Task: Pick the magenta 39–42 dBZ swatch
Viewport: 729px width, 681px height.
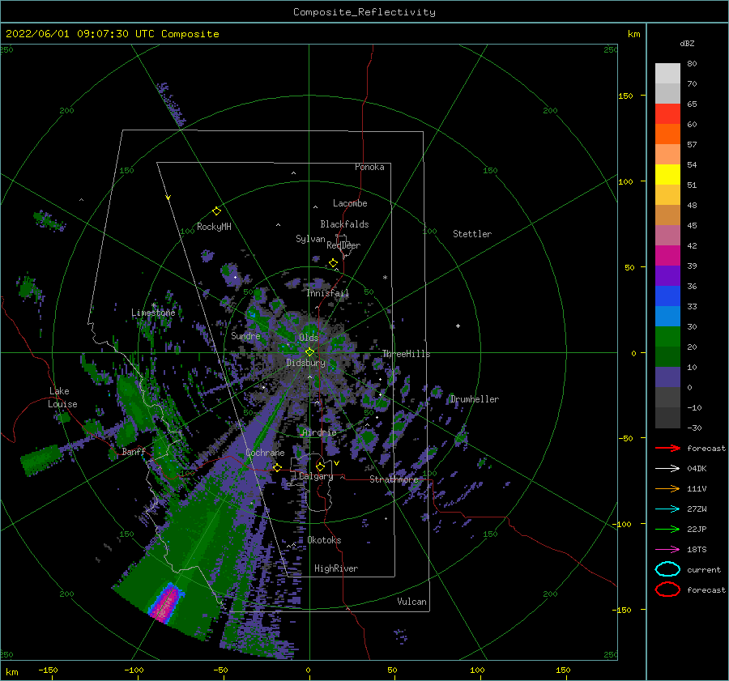Action: [x=667, y=256]
